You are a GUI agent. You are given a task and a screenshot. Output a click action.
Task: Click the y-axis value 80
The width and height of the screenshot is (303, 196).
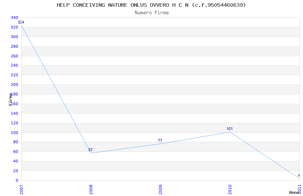click(15, 142)
